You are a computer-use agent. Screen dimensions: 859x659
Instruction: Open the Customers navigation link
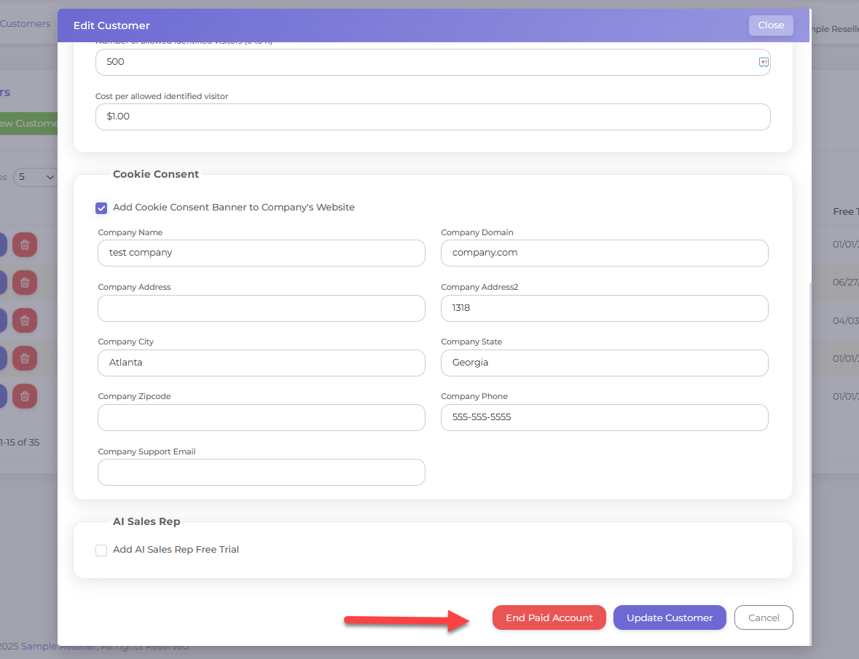click(x=26, y=24)
